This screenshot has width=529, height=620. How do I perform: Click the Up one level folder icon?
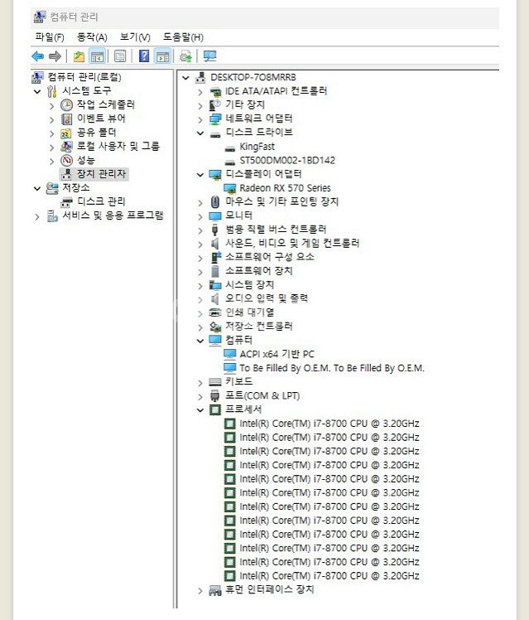click(x=79, y=56)
